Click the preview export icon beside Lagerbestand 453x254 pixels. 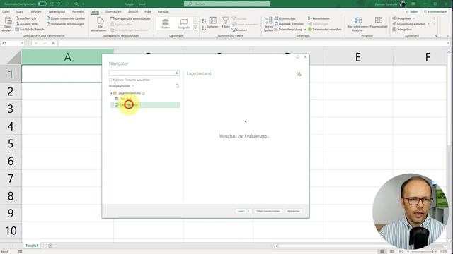point(299,74)
